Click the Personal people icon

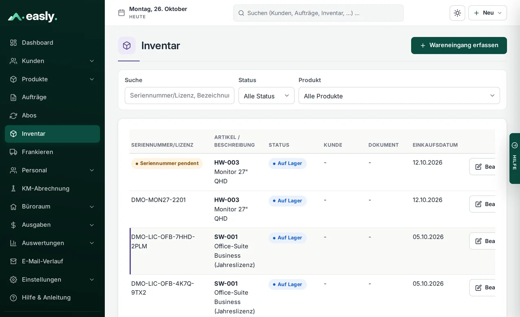pyautogui.click(x=13, y=170)
